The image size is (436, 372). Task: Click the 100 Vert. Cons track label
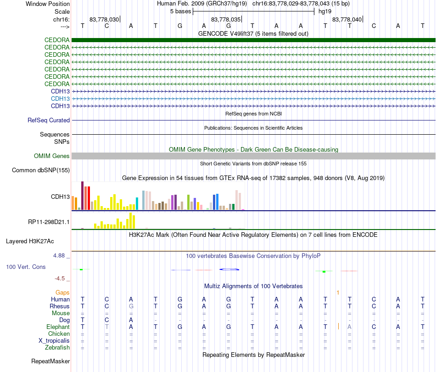(26, 267)
